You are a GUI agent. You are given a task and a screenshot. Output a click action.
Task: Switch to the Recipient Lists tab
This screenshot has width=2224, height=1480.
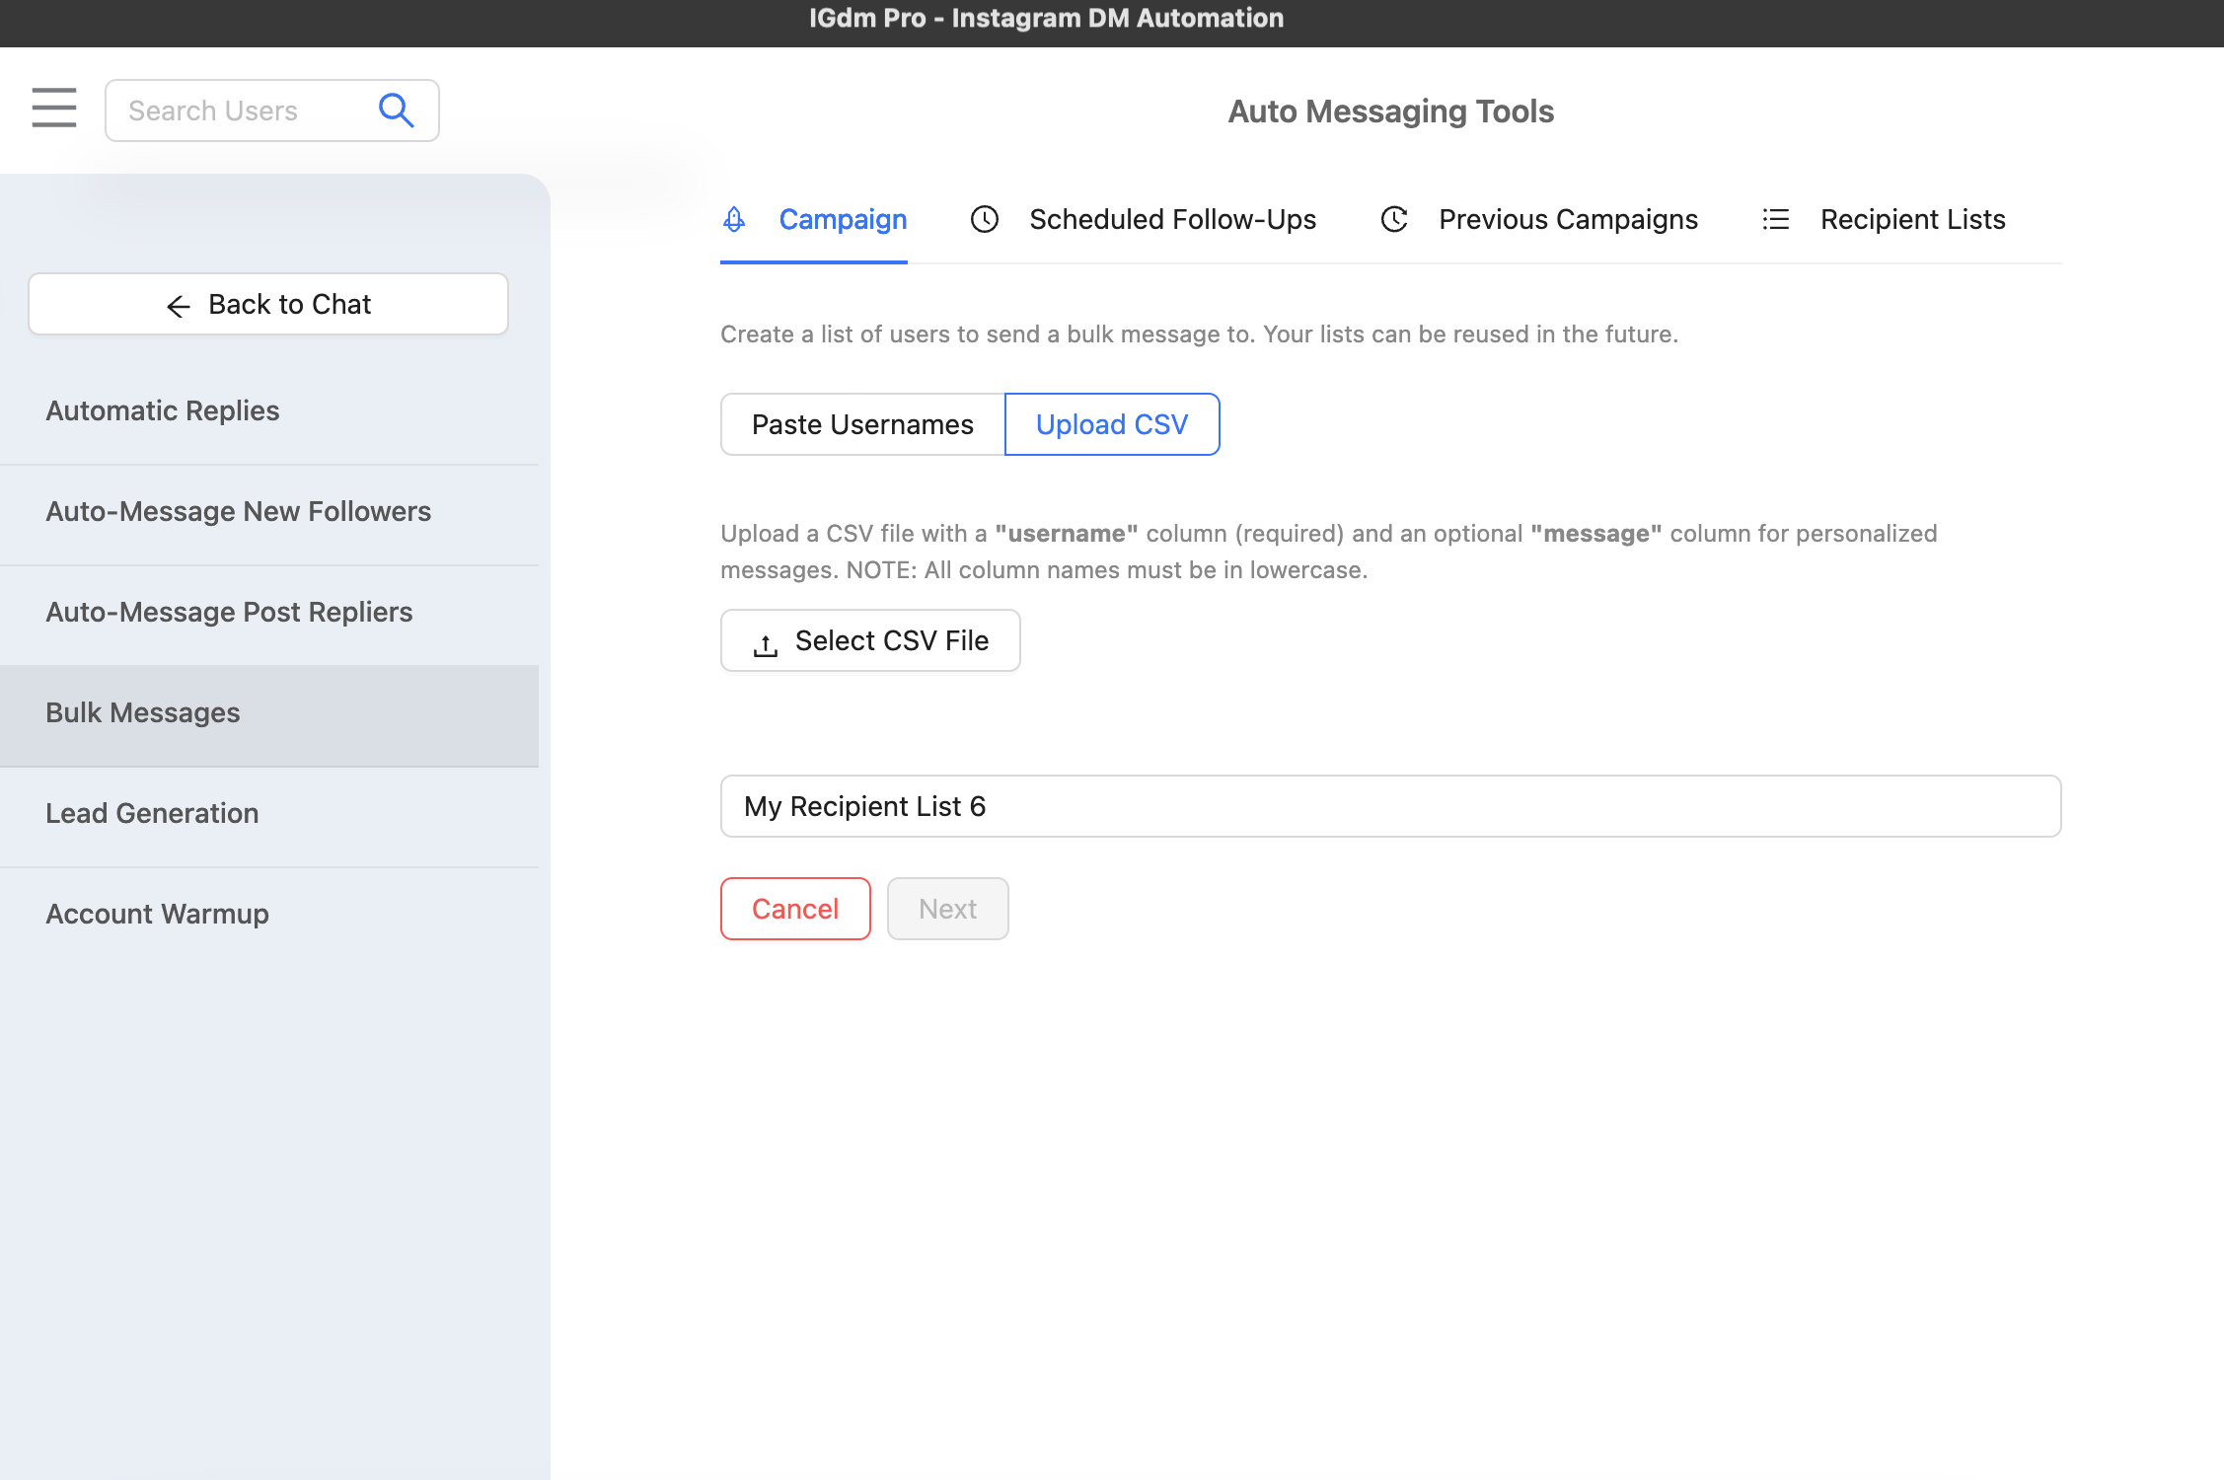(x=1911, y=219)
